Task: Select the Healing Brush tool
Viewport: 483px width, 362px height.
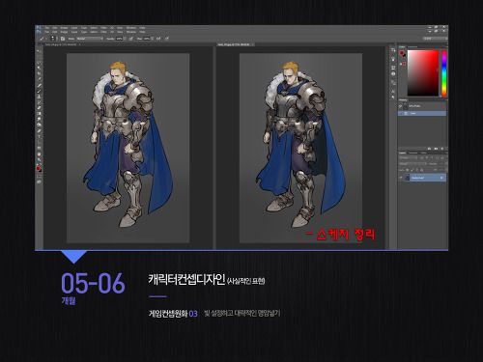Action: tap(40, 85)
